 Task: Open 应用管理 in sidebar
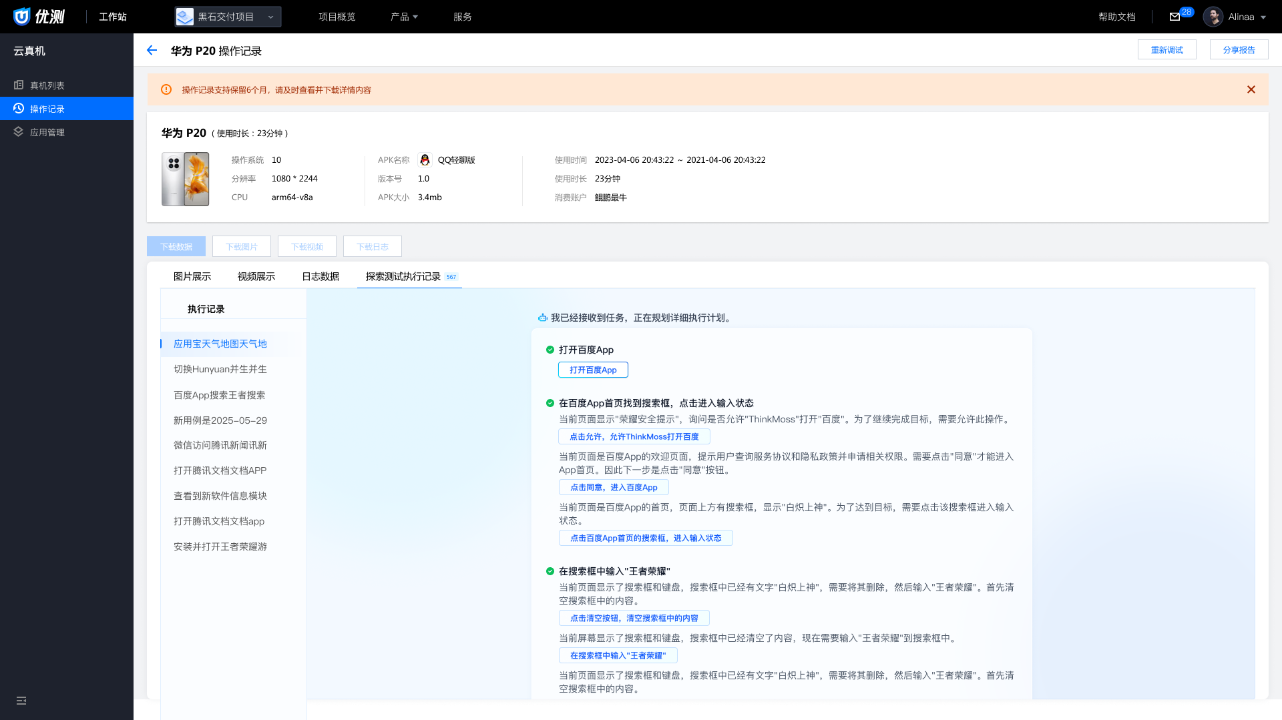click(47, 132)
